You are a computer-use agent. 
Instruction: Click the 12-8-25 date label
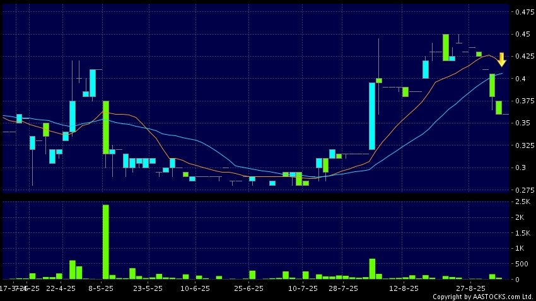click(404, 288)
